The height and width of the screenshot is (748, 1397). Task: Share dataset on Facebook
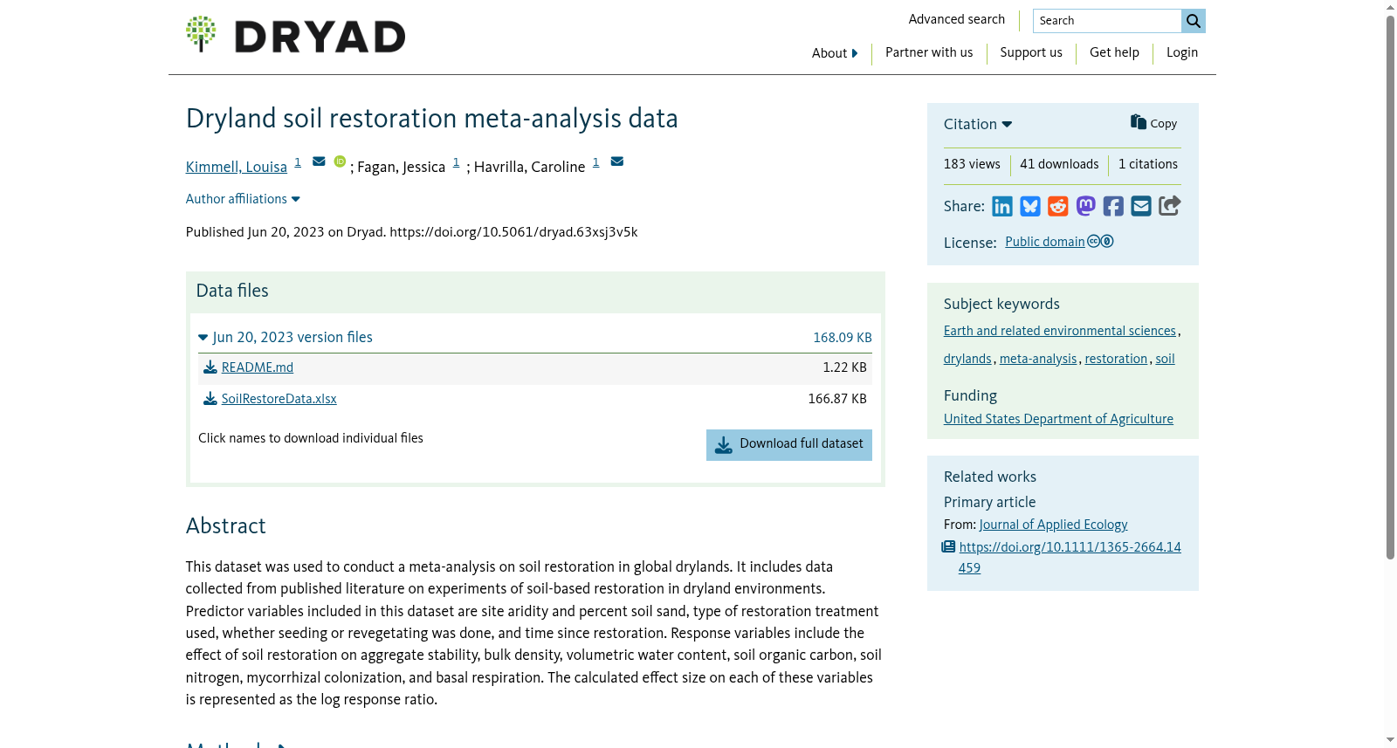pyautogui.click(x=1113, y=206)
